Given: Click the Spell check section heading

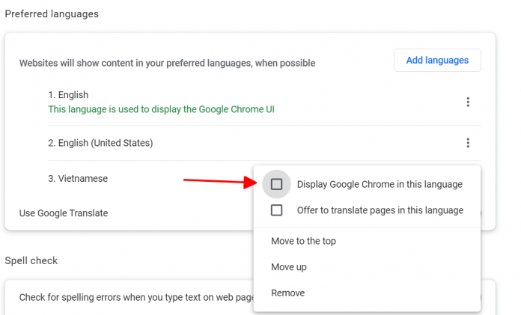Looking at the screenshot, I should [31, 260].
